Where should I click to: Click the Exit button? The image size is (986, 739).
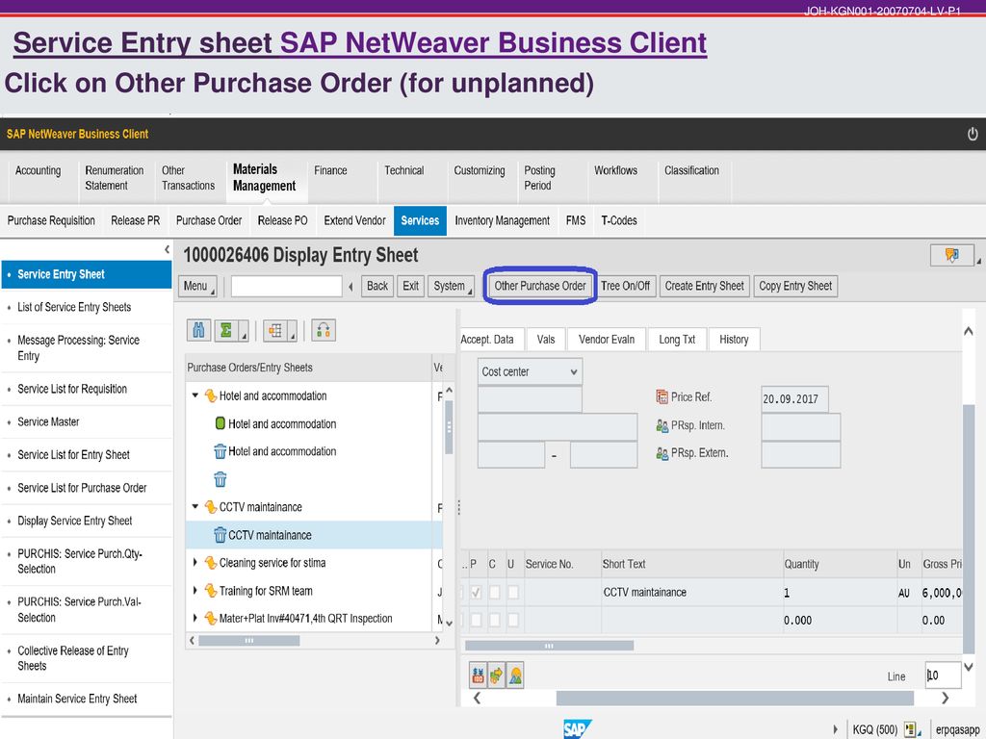tap(410, 286)
